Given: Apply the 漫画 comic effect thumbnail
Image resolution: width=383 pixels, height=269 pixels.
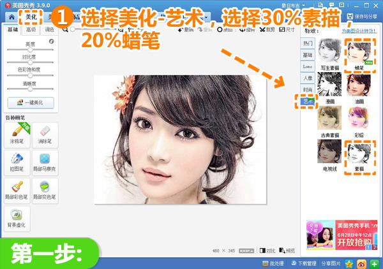Looking at the screenshot, I should pos(329,84).
